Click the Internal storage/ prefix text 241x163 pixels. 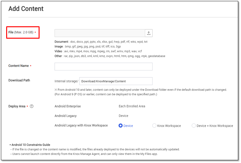66,81
